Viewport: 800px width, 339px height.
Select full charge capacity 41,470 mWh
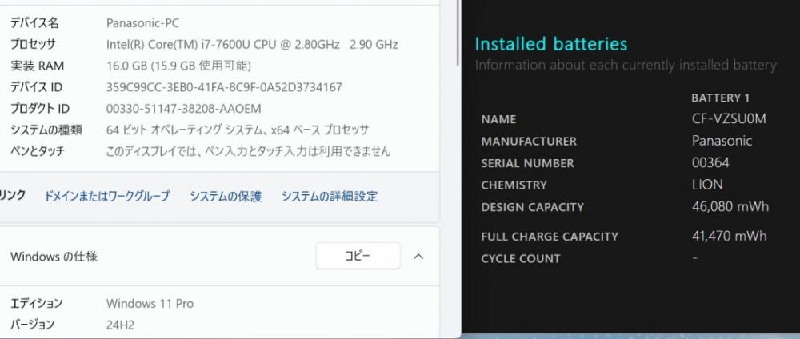729,236
